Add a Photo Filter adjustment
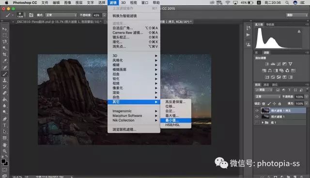 [281, 70]
